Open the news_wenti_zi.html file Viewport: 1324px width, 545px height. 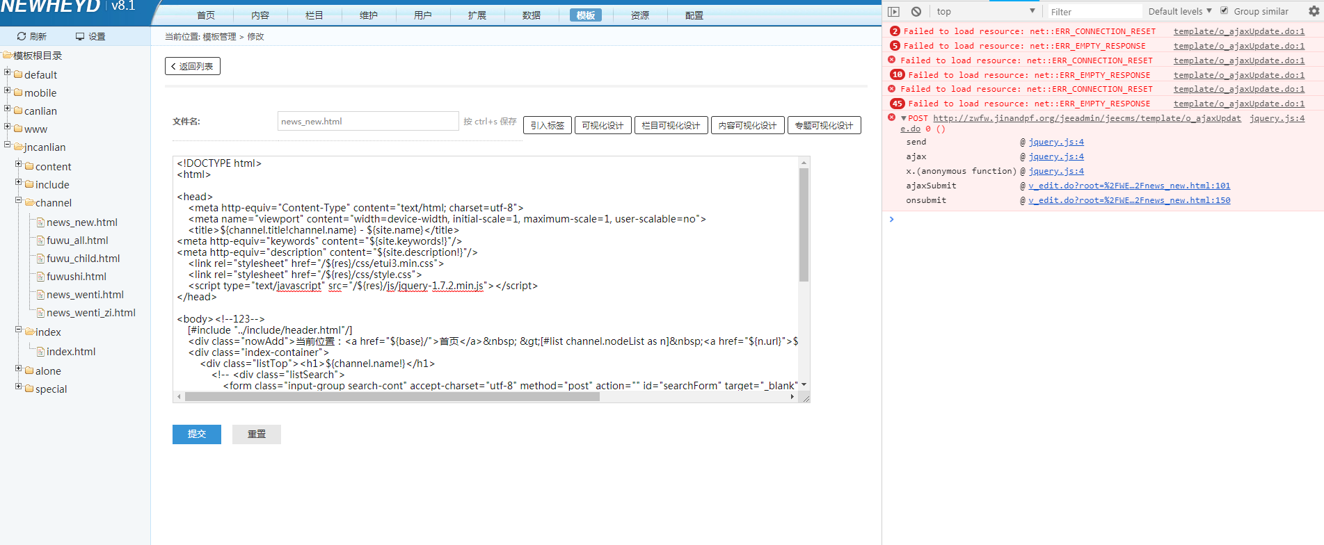(91, 313)
